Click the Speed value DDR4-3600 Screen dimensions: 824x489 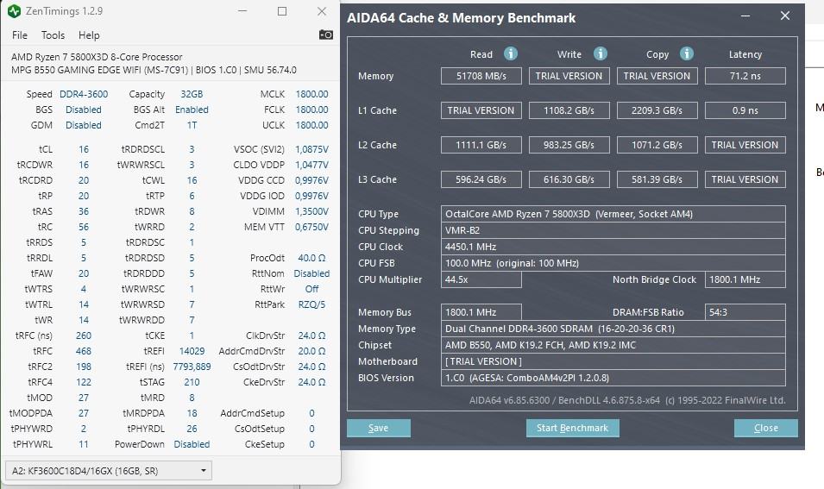84,94
